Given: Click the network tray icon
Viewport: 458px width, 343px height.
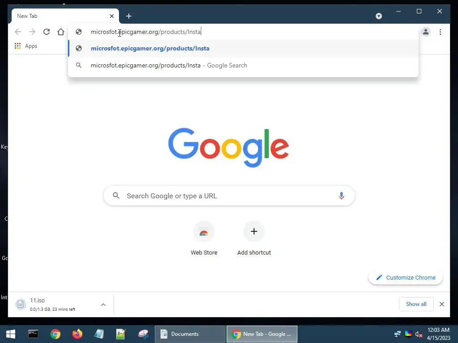Looking at the screenshot, I should tap(398, 334).
